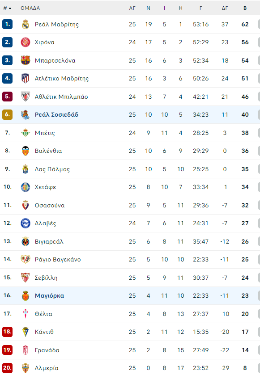Open the Sevilla club crest
260x375 pixels.
pos(26,278)
